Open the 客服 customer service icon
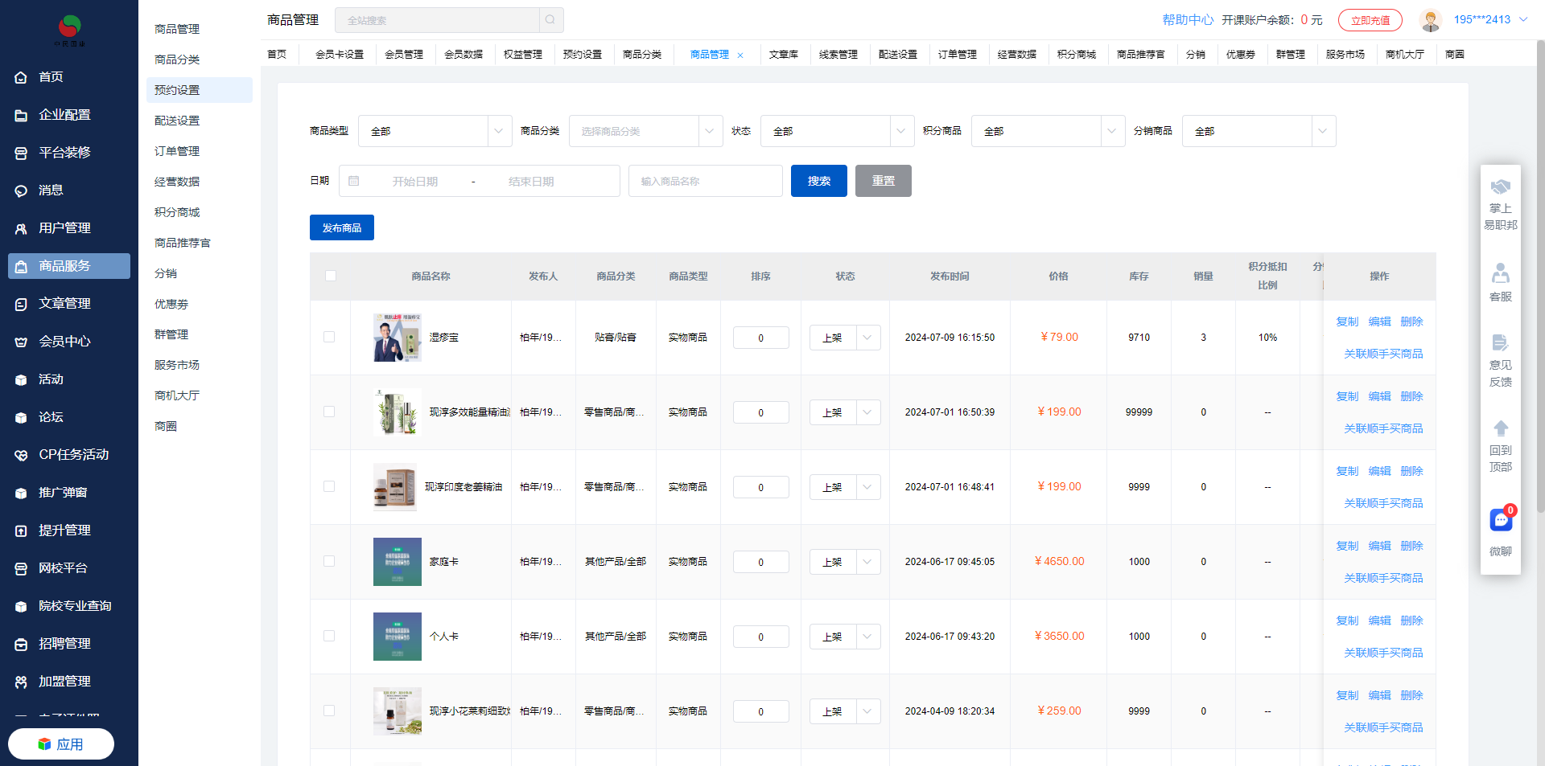 click(x=1501, y=274)
